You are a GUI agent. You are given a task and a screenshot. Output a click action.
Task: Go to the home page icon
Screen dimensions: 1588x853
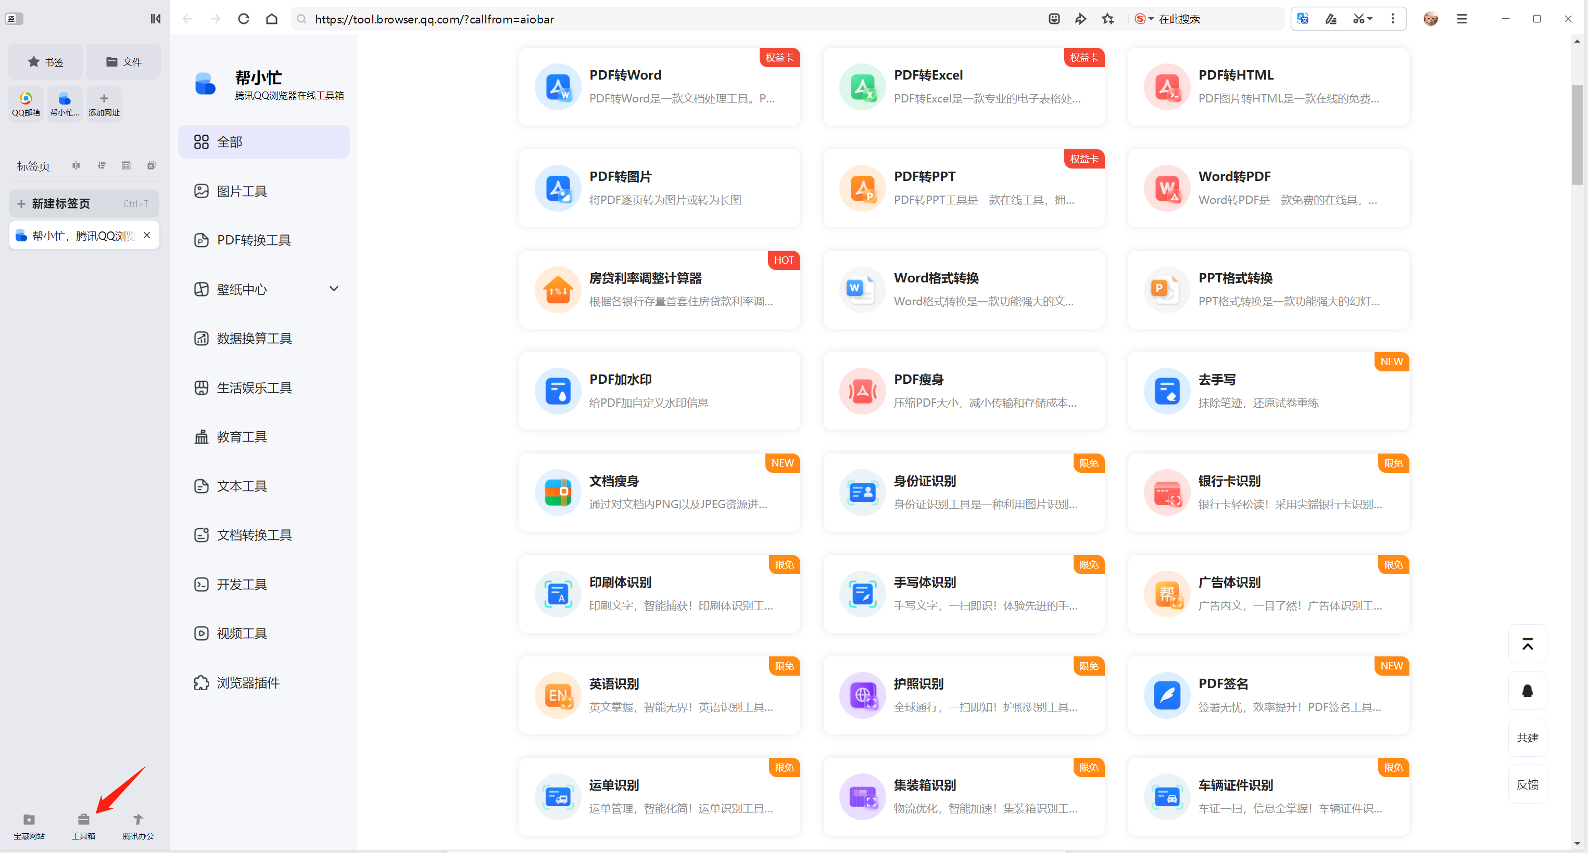(x=272, y=19)
